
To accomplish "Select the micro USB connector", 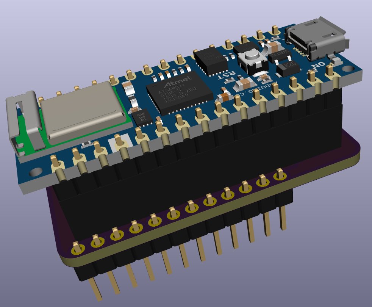I will tap(317, 38).
